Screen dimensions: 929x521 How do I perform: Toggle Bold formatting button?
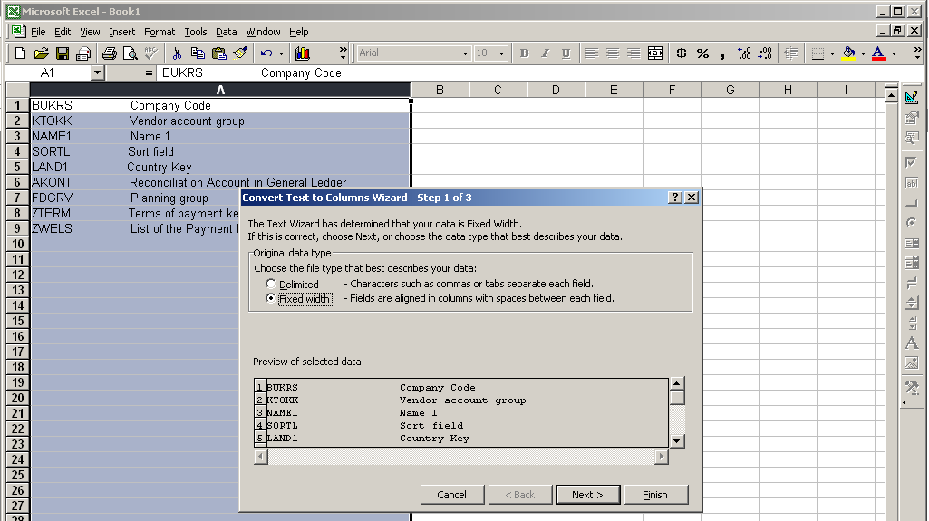524,53
